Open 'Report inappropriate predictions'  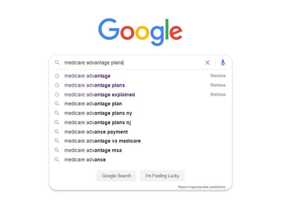pyautogui.click(x=202, y=187)
